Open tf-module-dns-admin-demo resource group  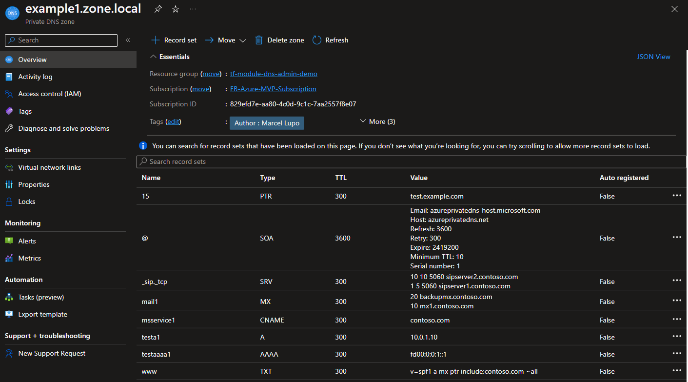[274, 74]
